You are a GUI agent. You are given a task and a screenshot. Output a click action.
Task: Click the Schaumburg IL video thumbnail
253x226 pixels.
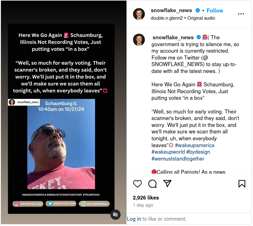click(61, 144)
